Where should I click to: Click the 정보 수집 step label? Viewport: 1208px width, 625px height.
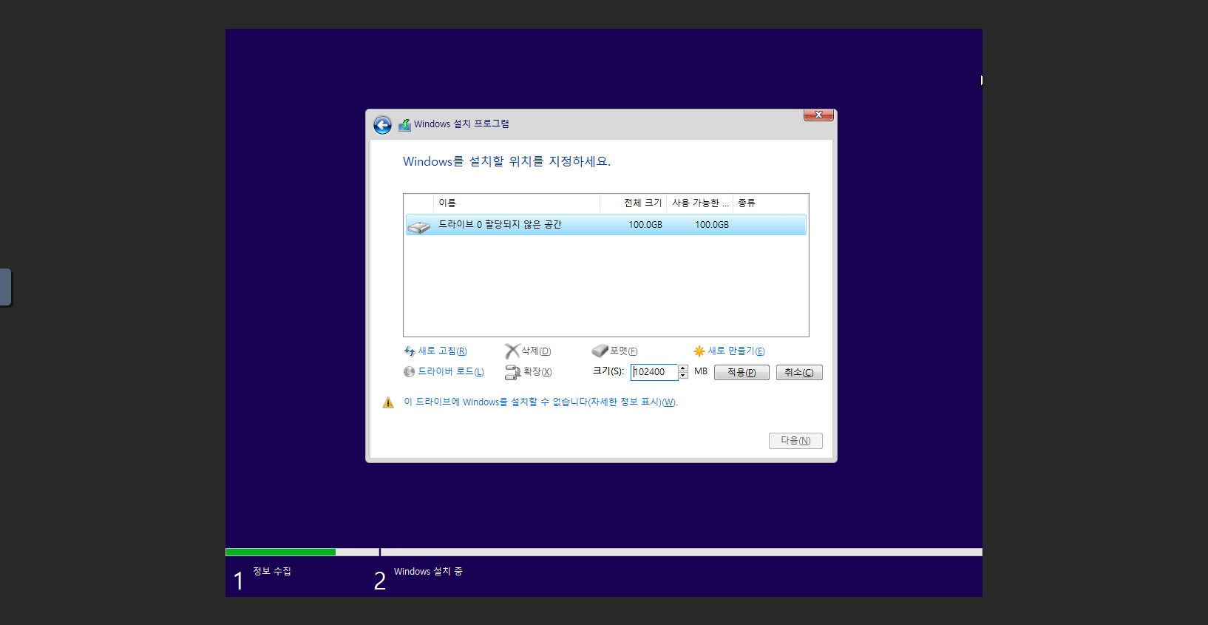pyautogui.click(x=272, y=572)
